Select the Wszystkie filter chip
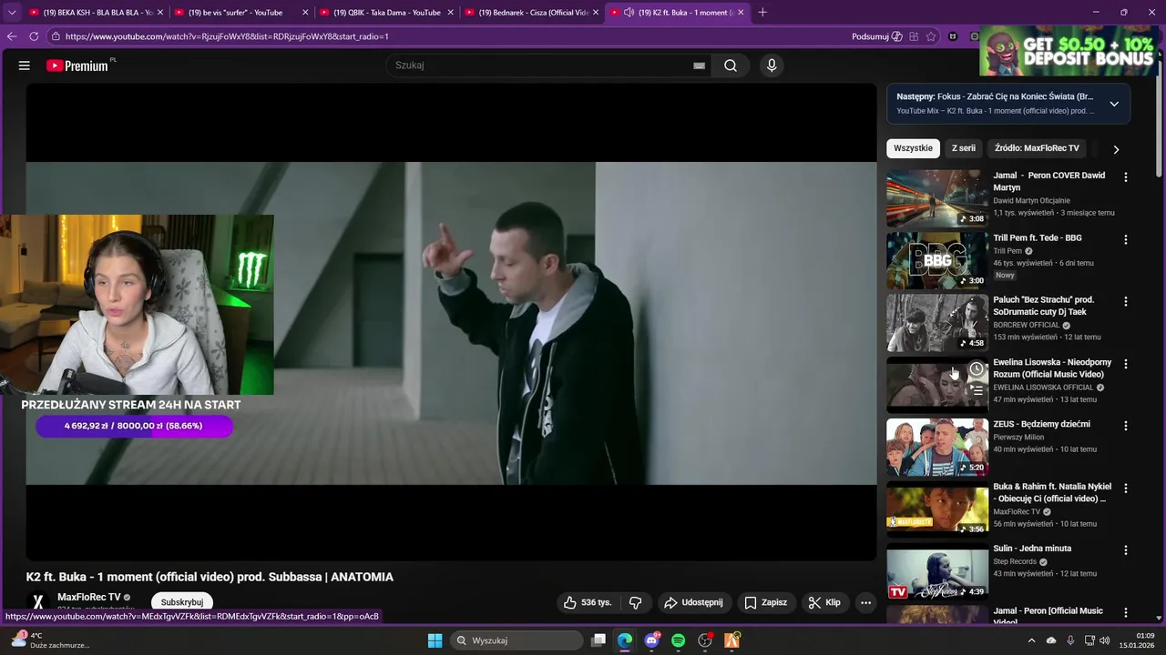Screen dimensions: 1166x655 913,148
